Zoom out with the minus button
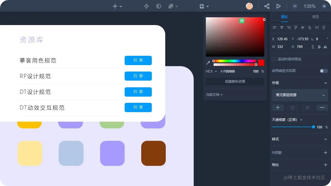 tap(295, 6)
